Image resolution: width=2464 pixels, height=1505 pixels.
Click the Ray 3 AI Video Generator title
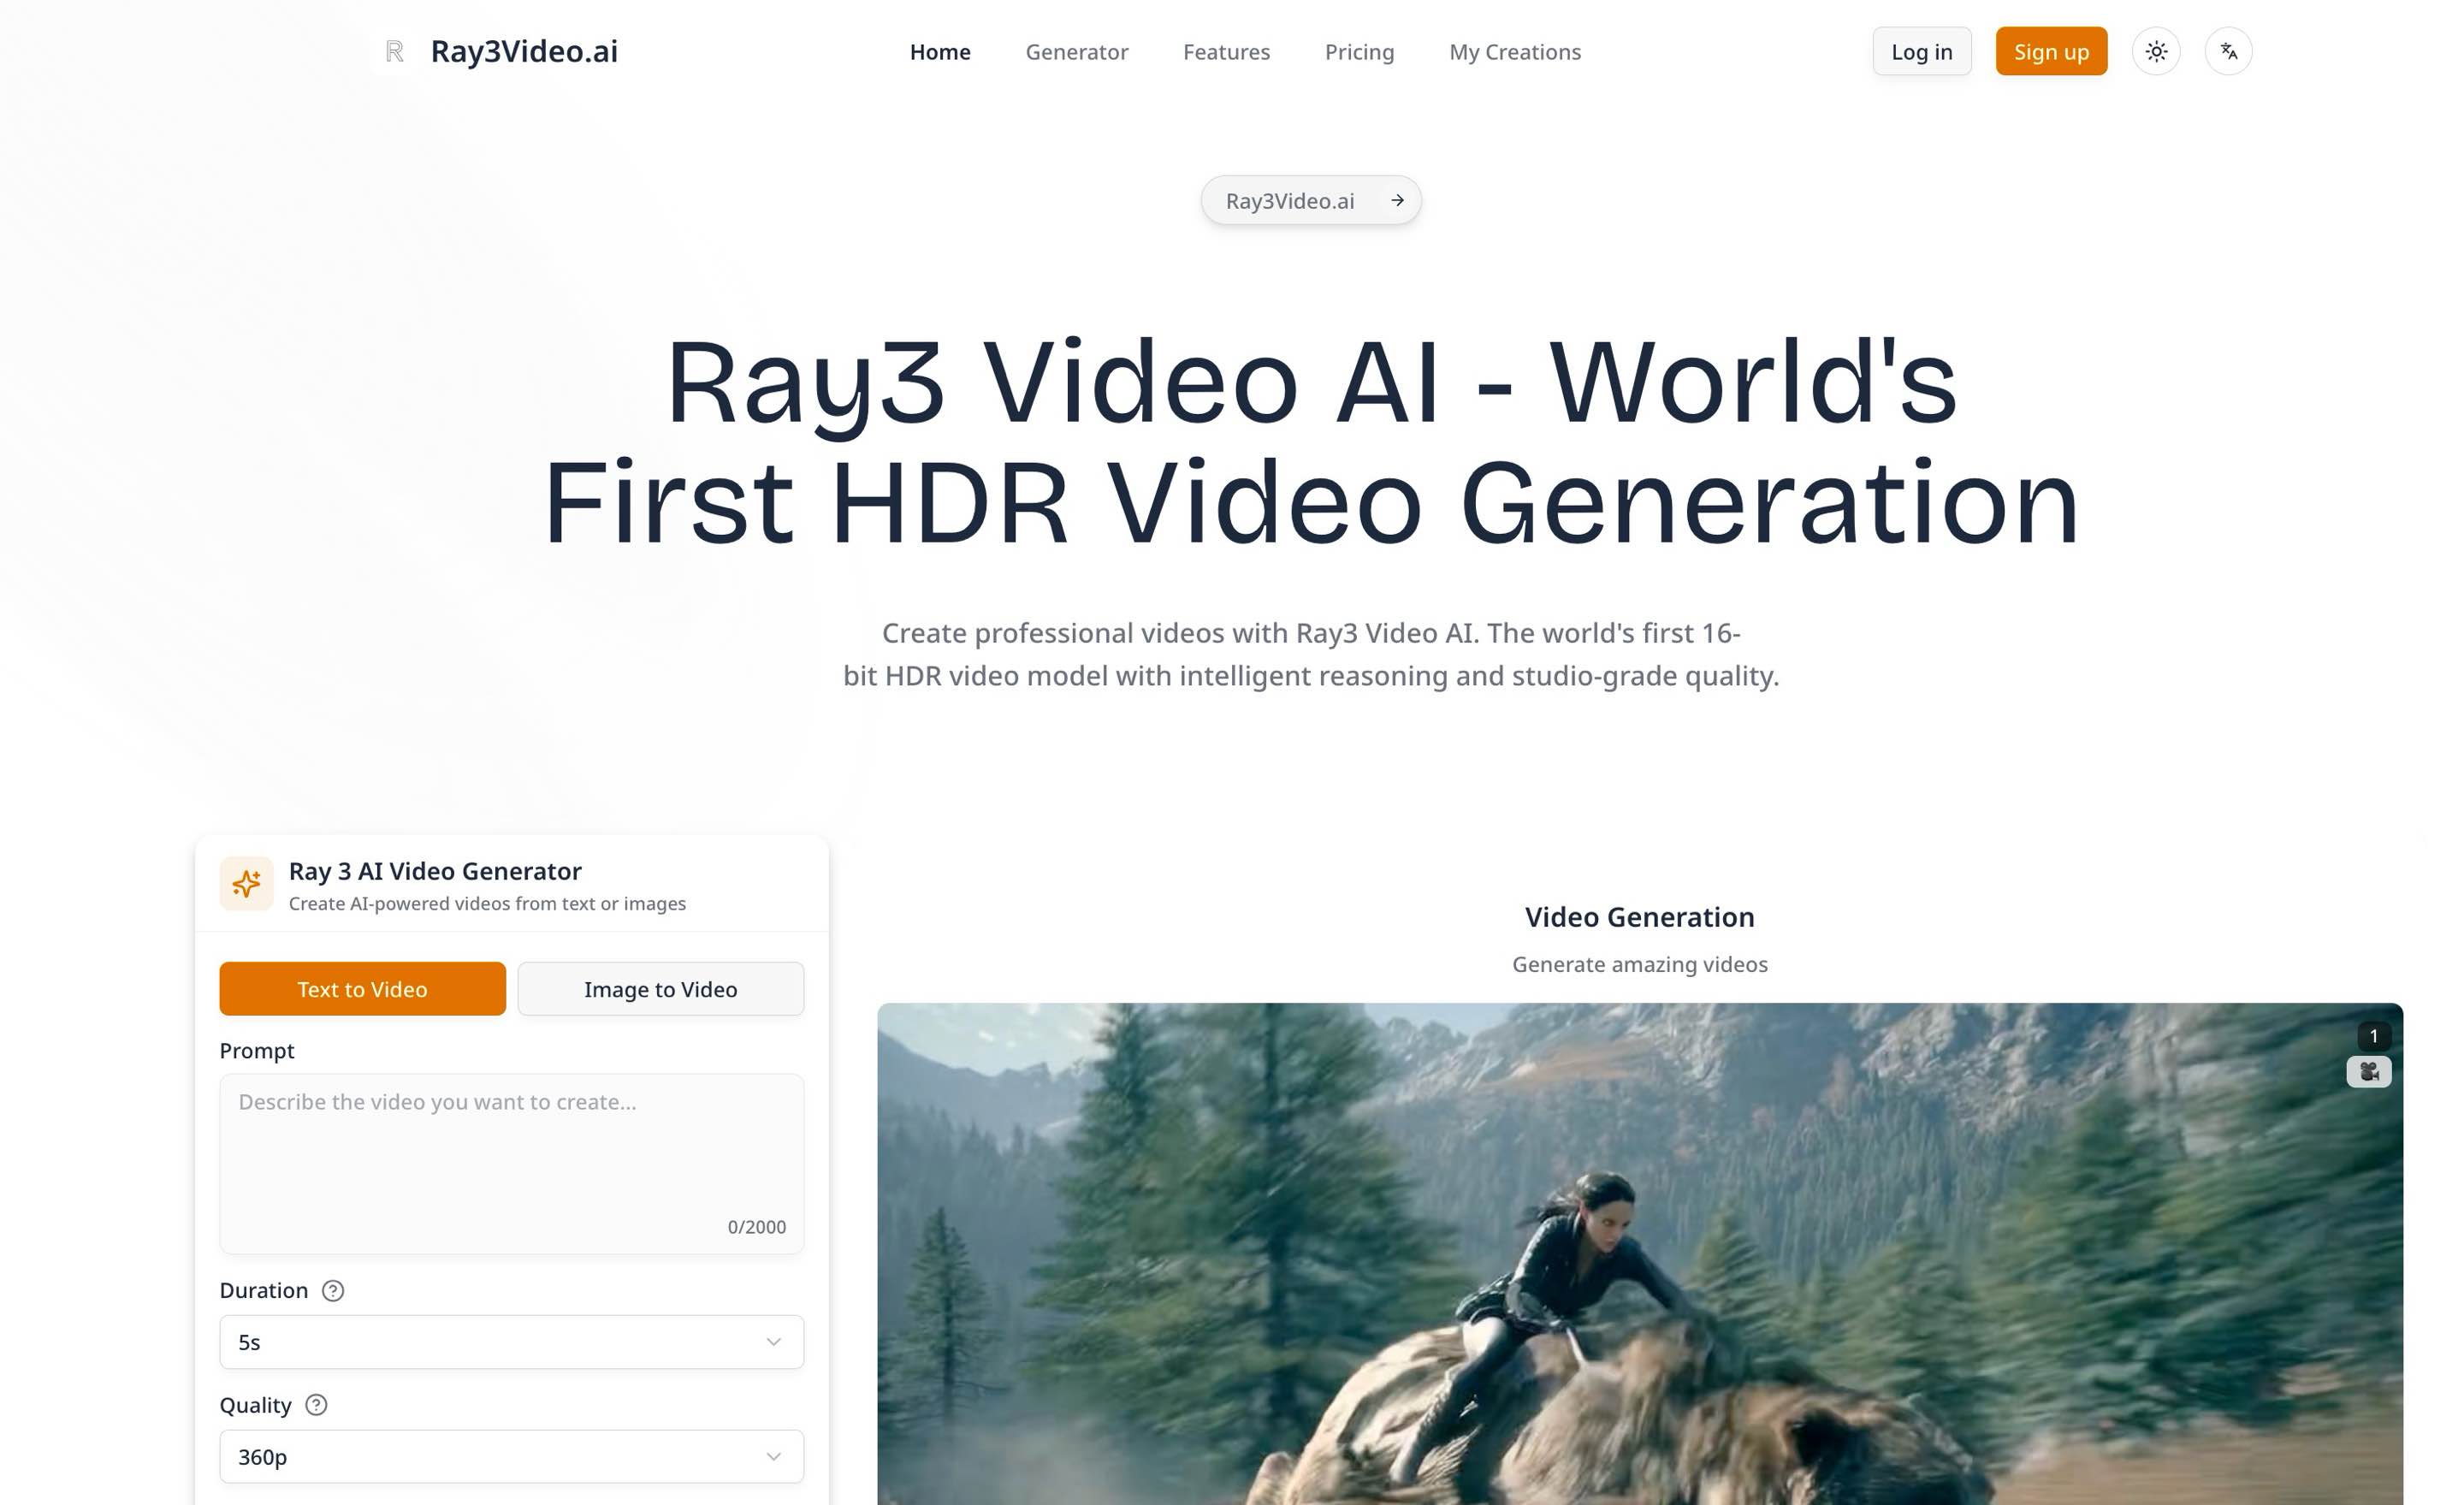point(435,870)
